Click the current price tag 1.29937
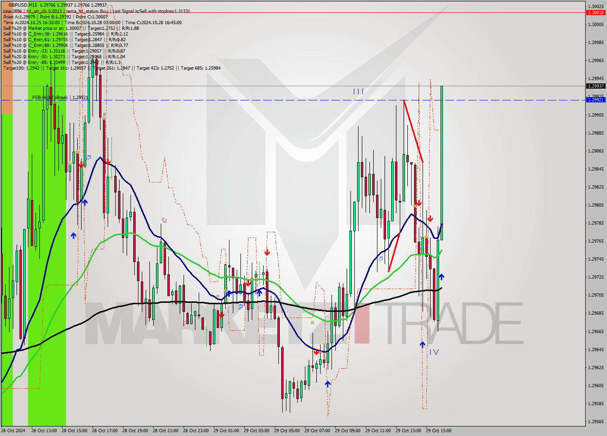Viewport: 607px width, 436px height. (595, 86)
